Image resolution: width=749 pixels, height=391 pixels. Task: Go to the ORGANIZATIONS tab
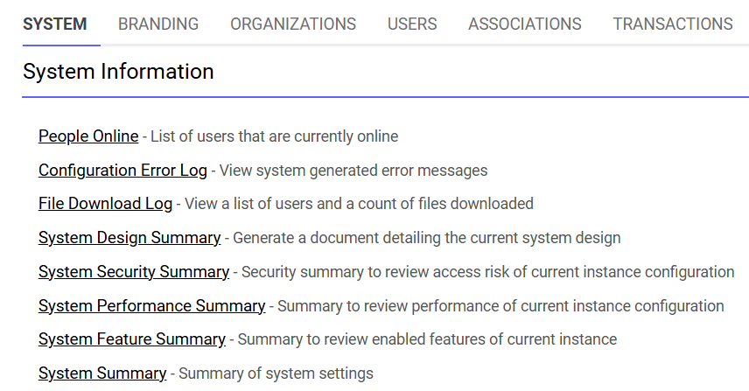pyautogui.click(x=293, y=24)
